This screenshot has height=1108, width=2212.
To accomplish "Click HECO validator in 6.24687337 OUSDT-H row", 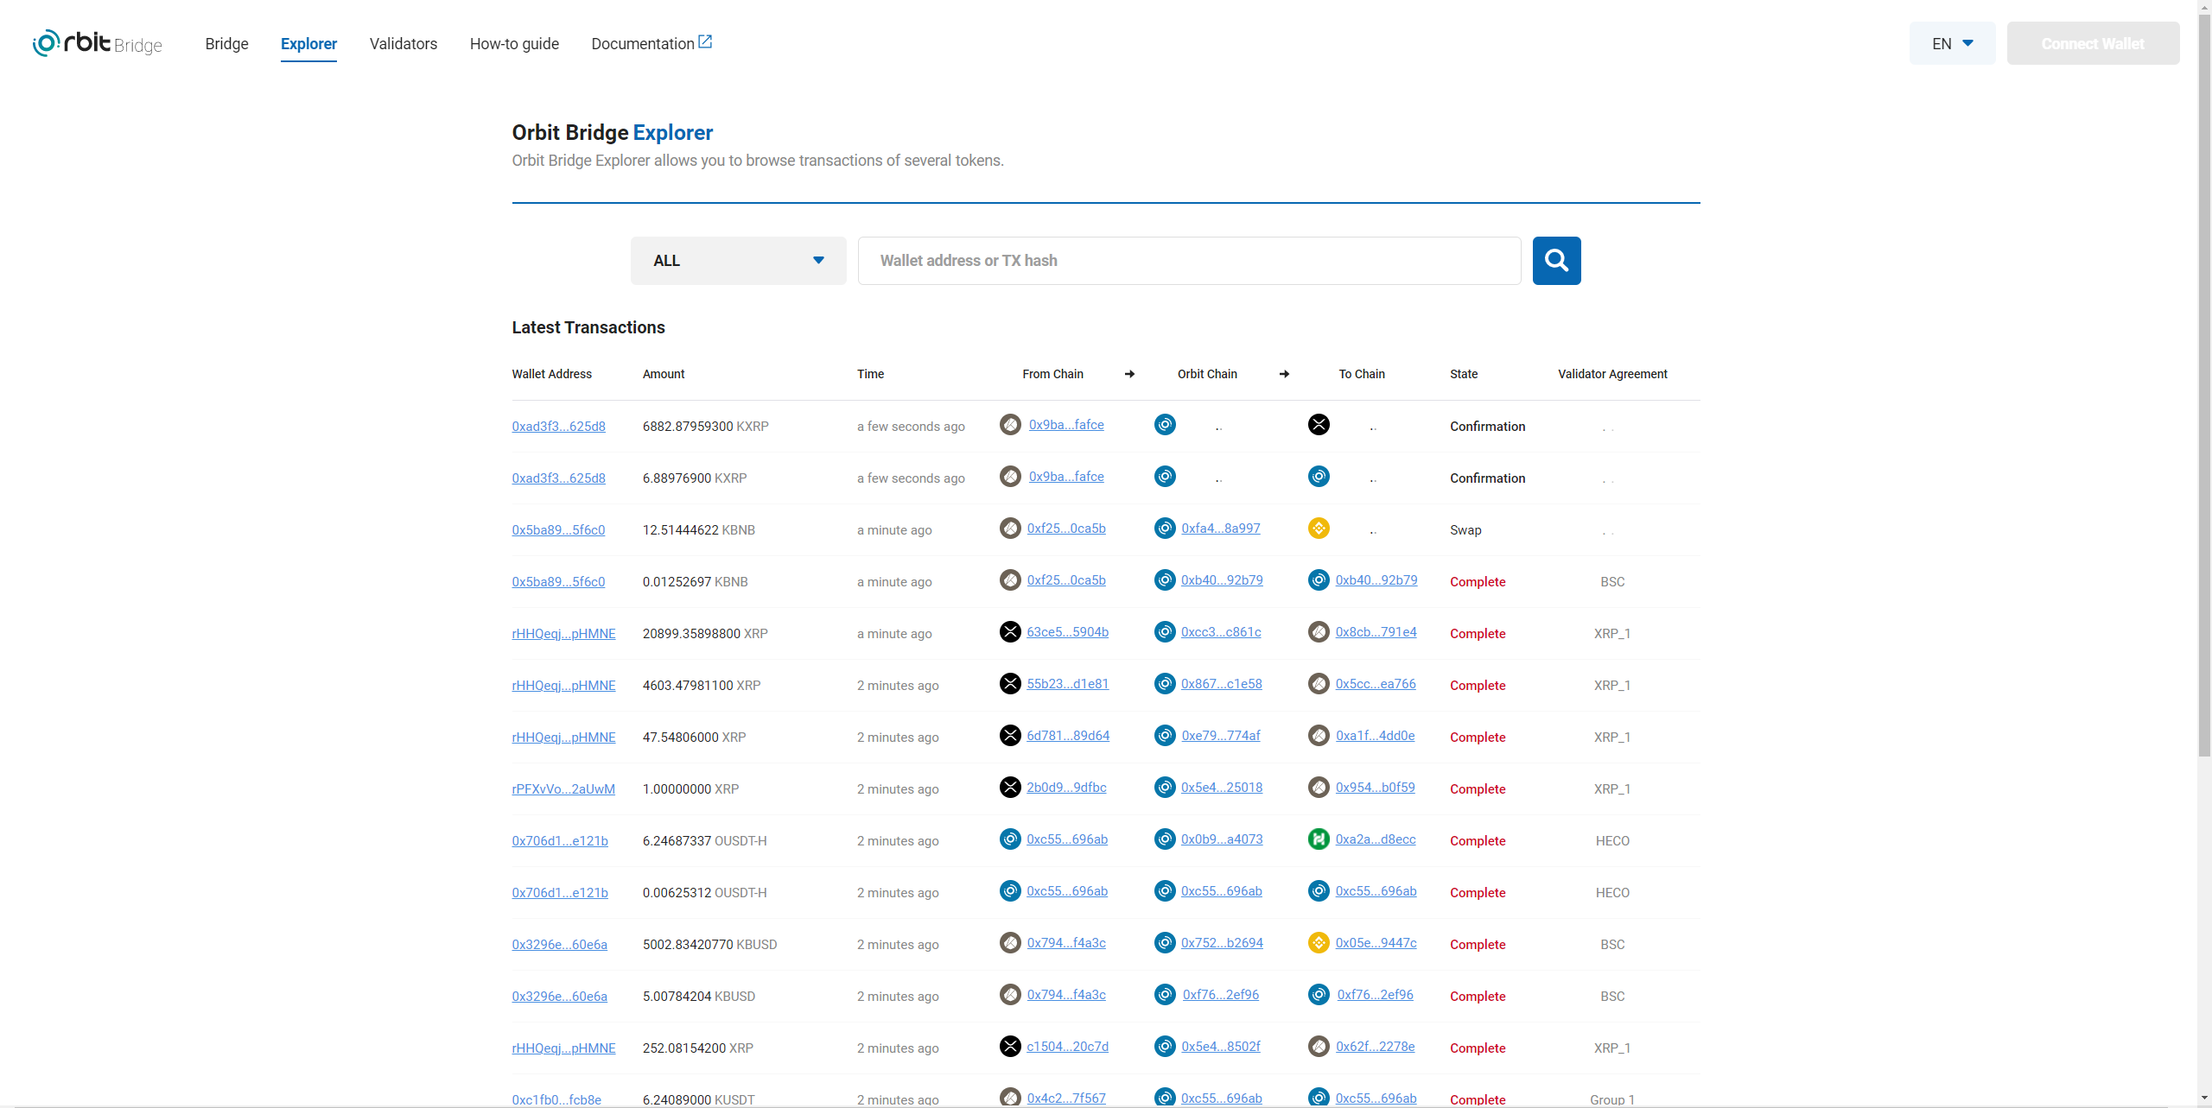I will pyautogui.click(x=1612, y=841).
